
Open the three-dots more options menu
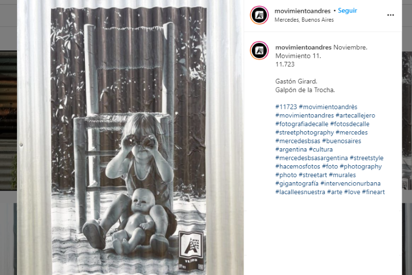(x=390, y=15)
